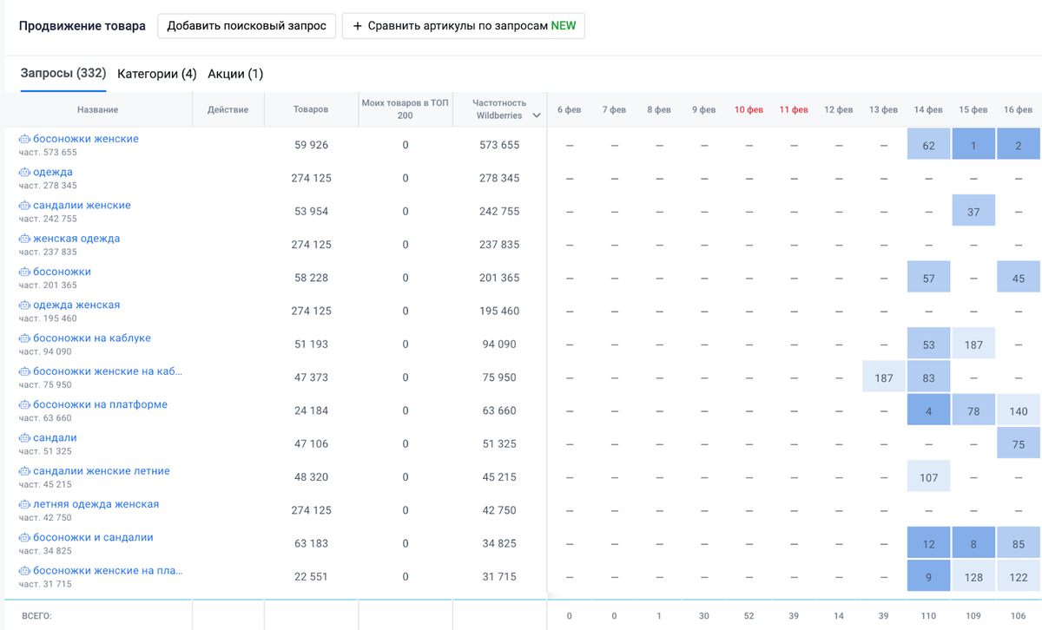Click the icon beside 'женская одежда'
1042x630 pixels.
pos(24,239)
